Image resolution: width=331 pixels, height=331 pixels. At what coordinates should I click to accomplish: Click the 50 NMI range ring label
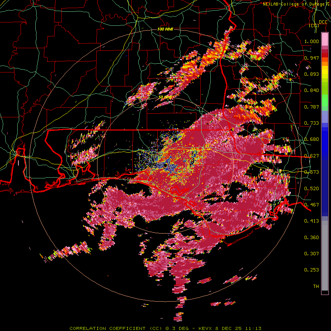[x=165, y=97]
